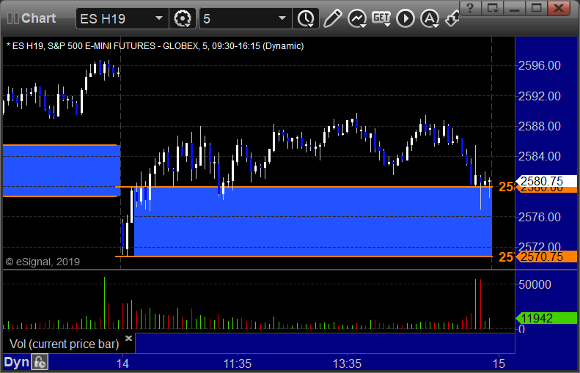Click the Dyn scaling label
The image size is (580, 373).
pyautogui.click(x=17, y=362)
